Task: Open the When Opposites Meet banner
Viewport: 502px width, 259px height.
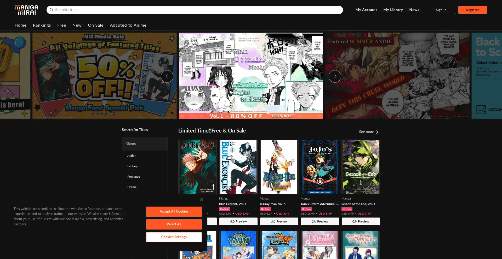Action: pos(251,76)
